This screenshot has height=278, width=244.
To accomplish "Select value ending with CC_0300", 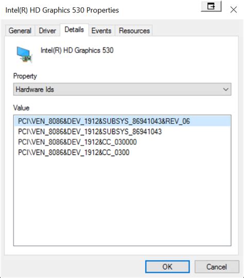I will (122, 153).
